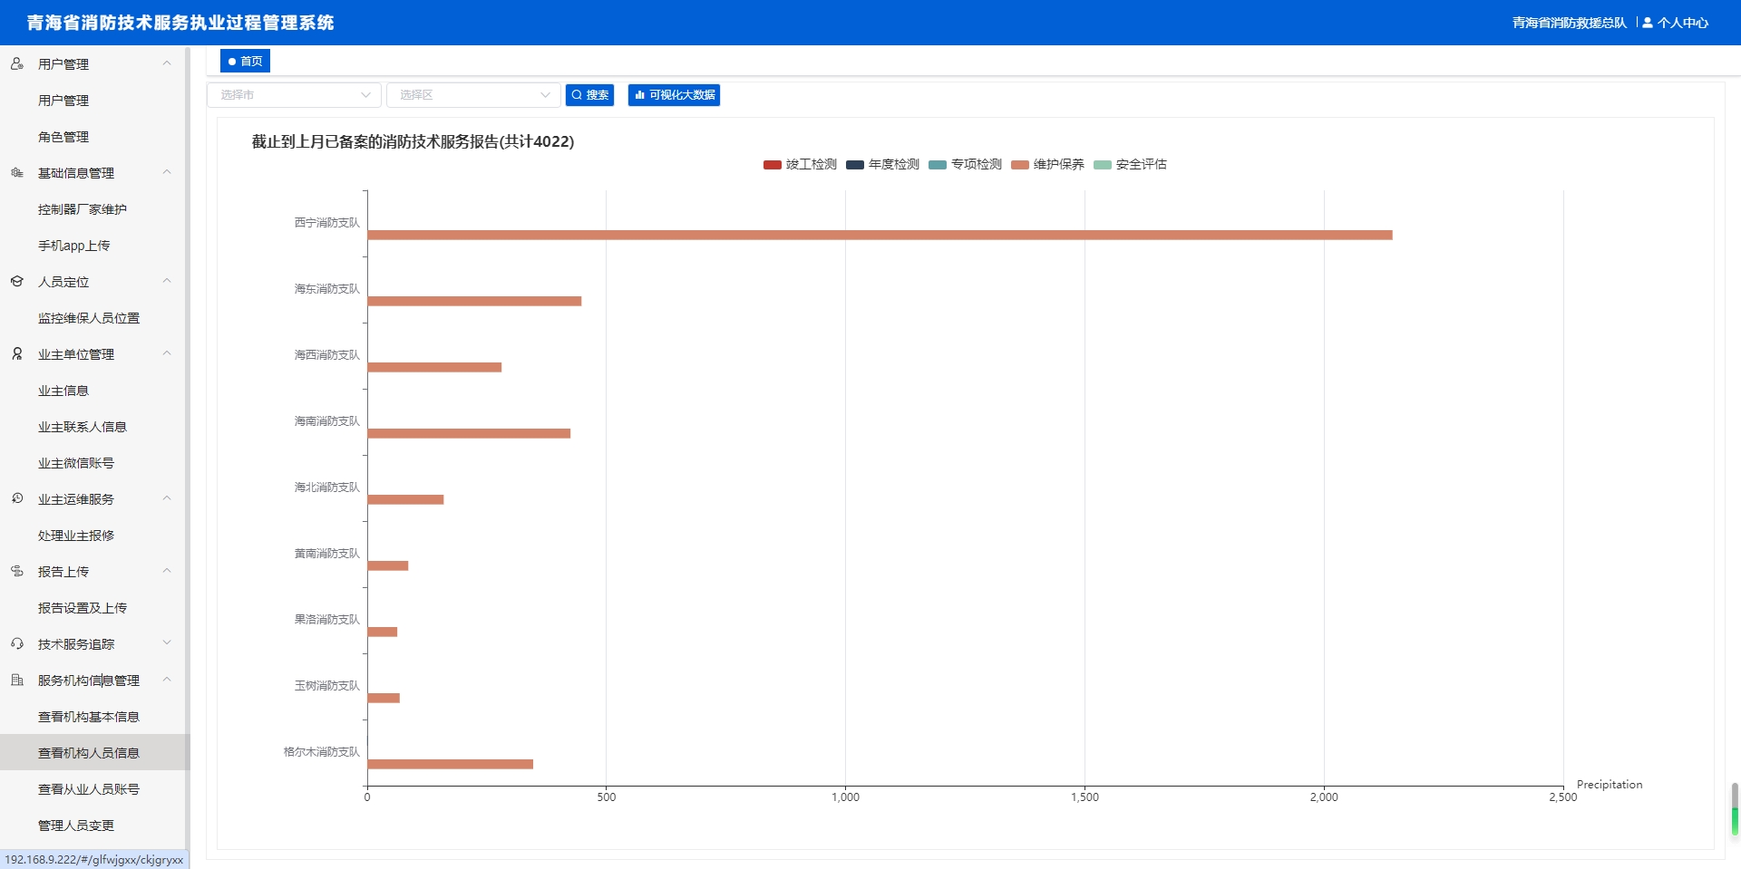The width and height of the screenshot is (1741, 869).
Task: Click the 玉树消防支队 axis label
Action: pyautogui.click(x=326, y=686)
